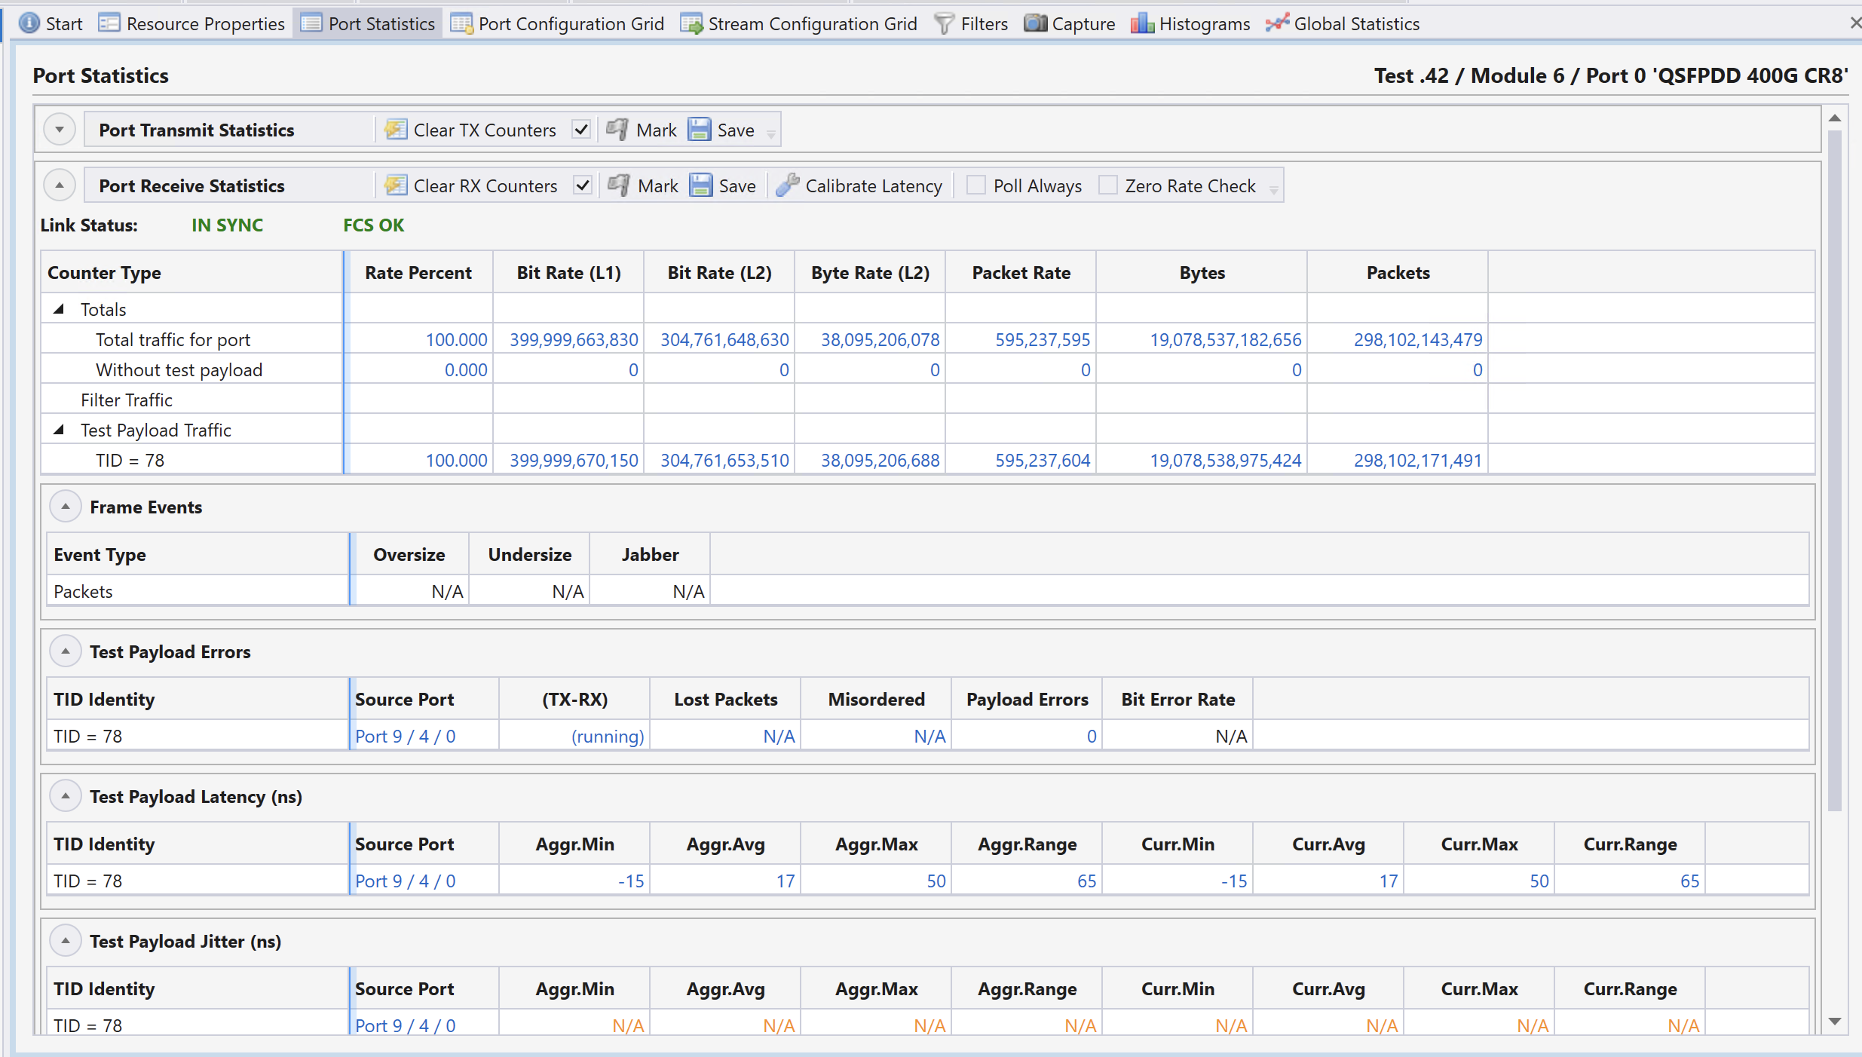Collapse the Test Payload Traffic tree node
The image size is (1862, 1057).
tap(59, 430)
